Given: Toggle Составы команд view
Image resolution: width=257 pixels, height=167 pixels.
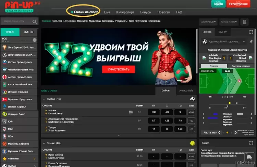Looking at the screenshot, I should point(241,66).
